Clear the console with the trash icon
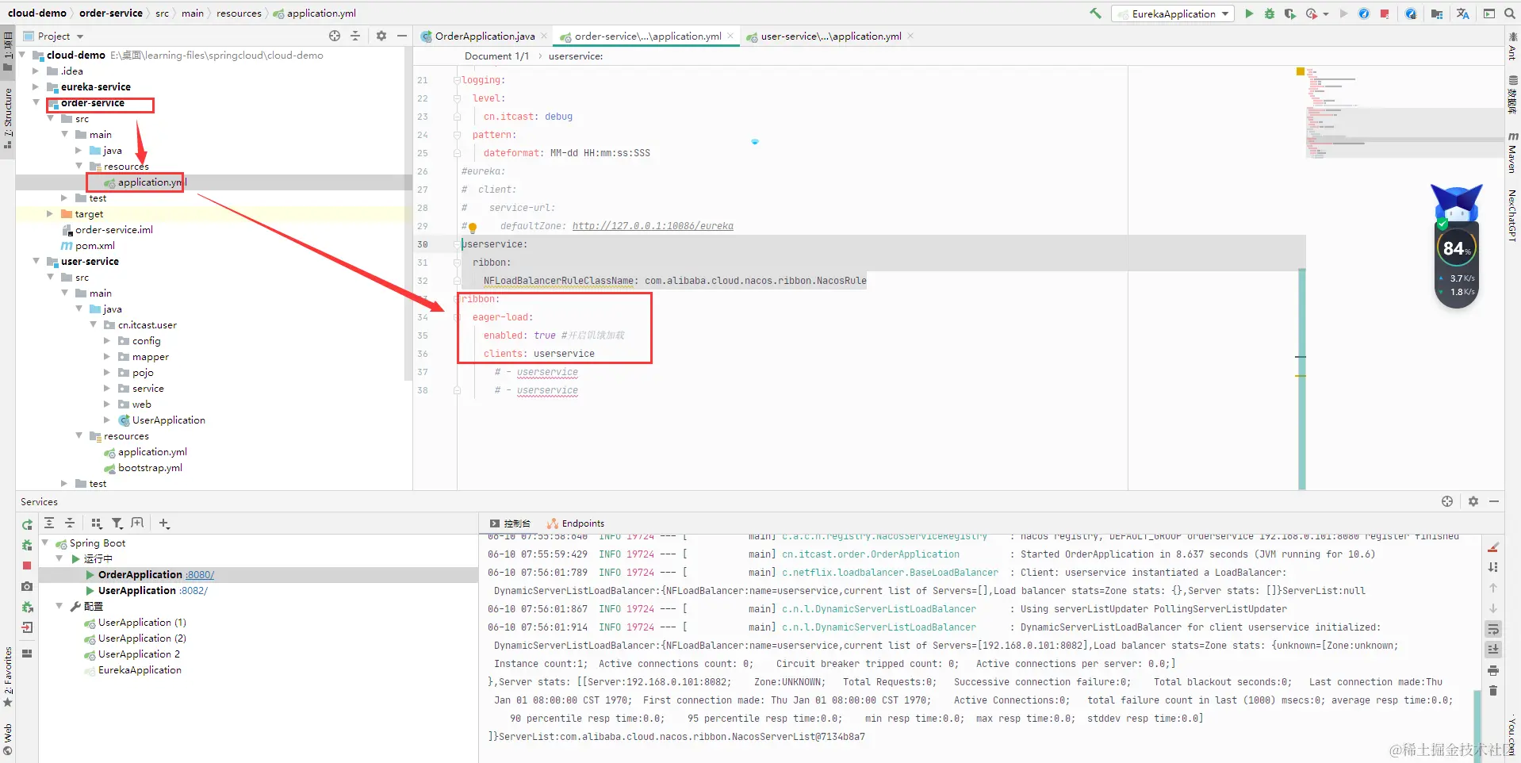Image resolution: width=1521 pixels, height=763 pixels. 1493,691
